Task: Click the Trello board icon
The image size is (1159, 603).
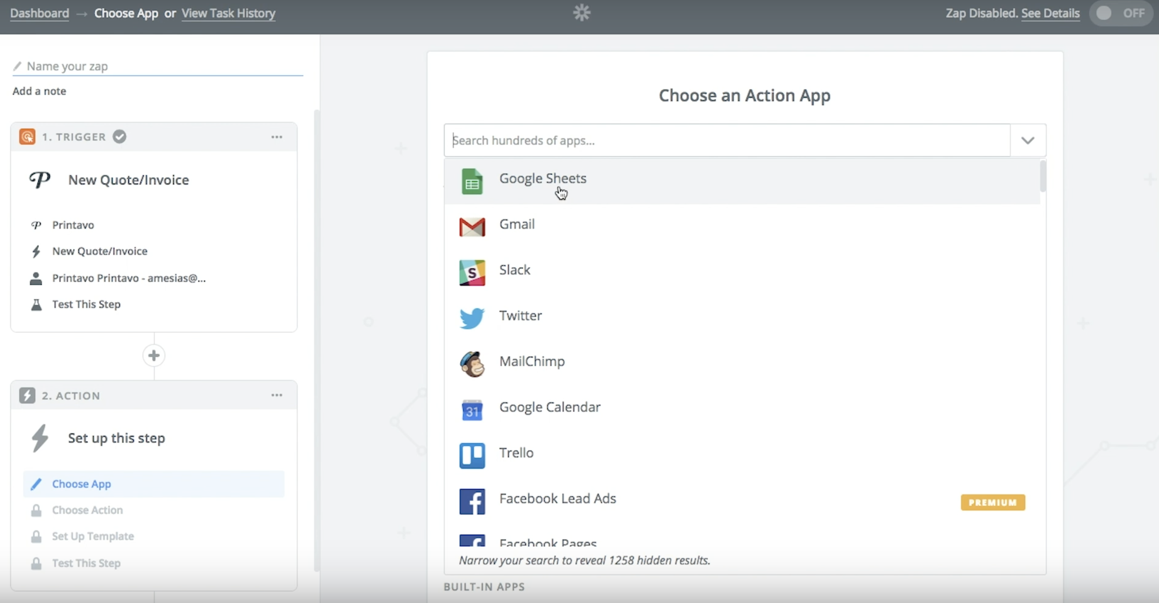Action: (x=472, y=456)
